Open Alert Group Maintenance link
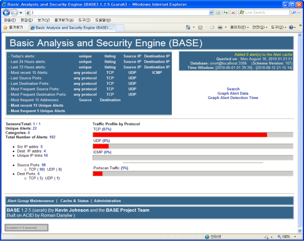 click(30, 201)
